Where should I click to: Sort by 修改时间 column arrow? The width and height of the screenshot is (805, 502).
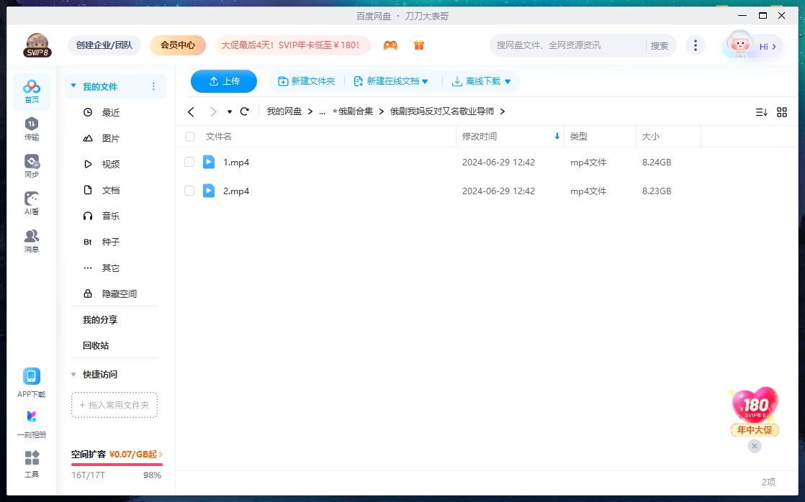point(557,137)
